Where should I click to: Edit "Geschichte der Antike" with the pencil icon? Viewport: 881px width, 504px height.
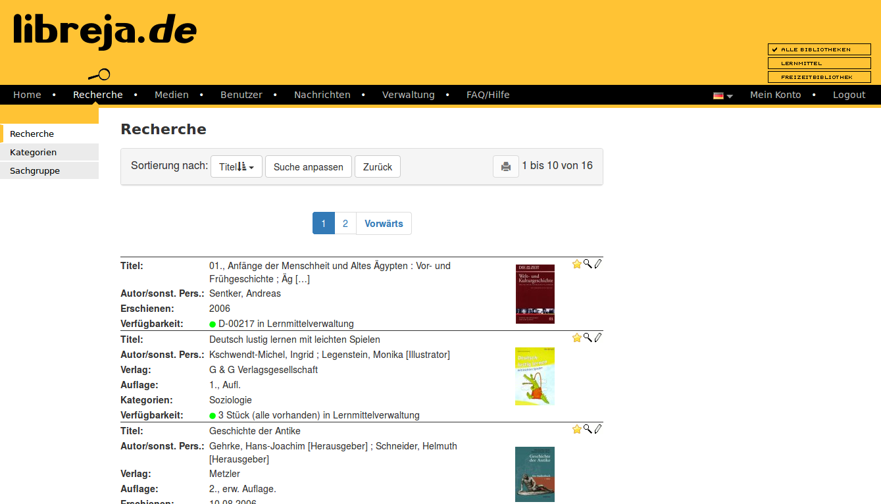pos(597,428)
